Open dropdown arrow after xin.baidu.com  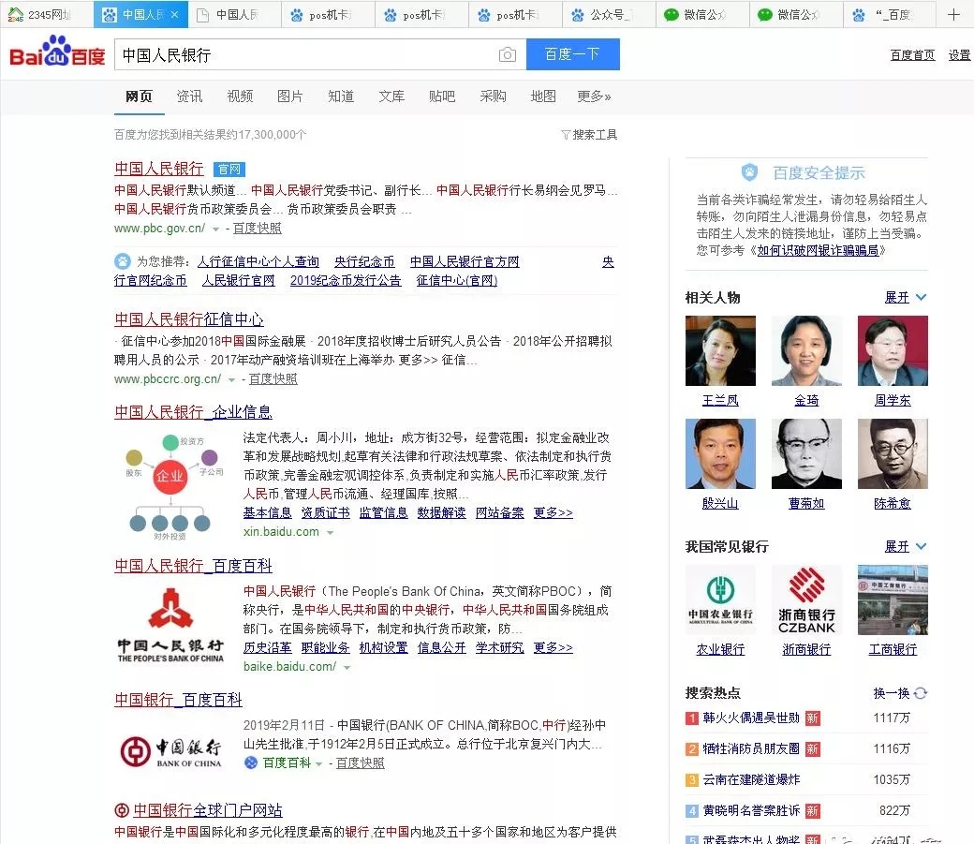click(x=330, y=533)
